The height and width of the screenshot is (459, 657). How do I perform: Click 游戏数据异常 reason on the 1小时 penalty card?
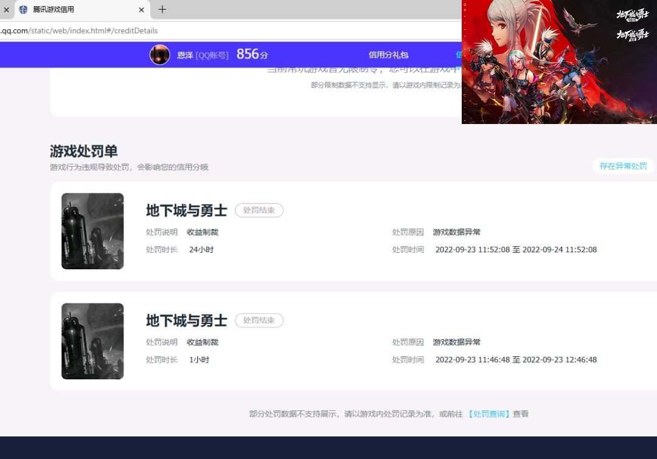[456, 342]
